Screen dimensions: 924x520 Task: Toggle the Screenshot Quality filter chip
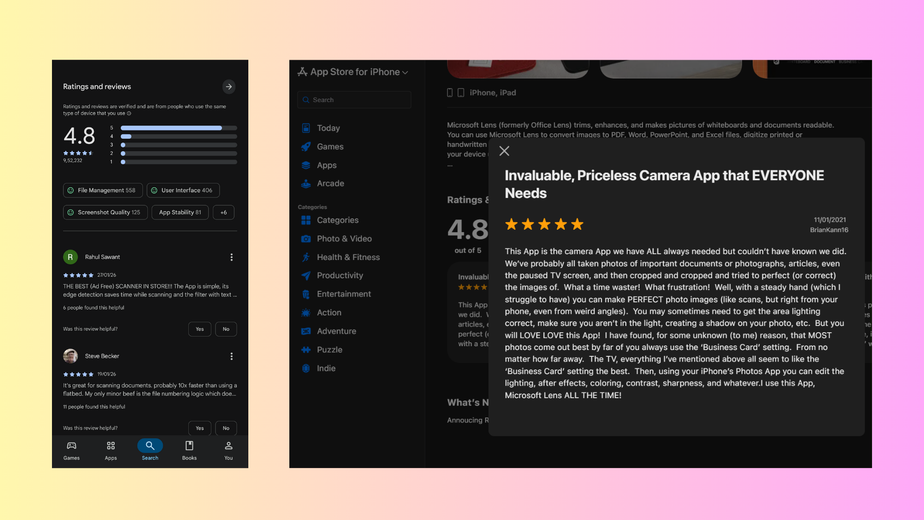(105, 212)
